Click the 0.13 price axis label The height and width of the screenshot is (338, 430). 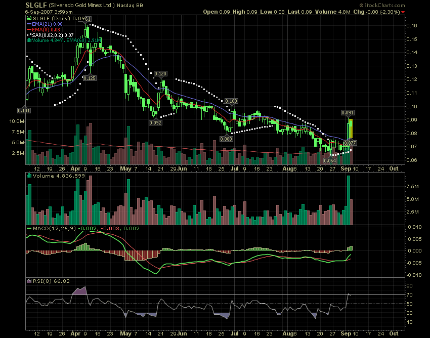[411, 66]
